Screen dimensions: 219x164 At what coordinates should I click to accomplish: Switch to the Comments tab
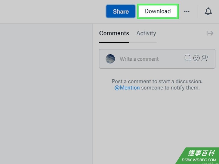tap(114, 33)
